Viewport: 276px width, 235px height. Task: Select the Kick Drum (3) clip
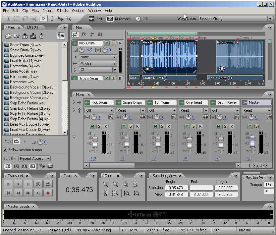click(x=240, y=56)
